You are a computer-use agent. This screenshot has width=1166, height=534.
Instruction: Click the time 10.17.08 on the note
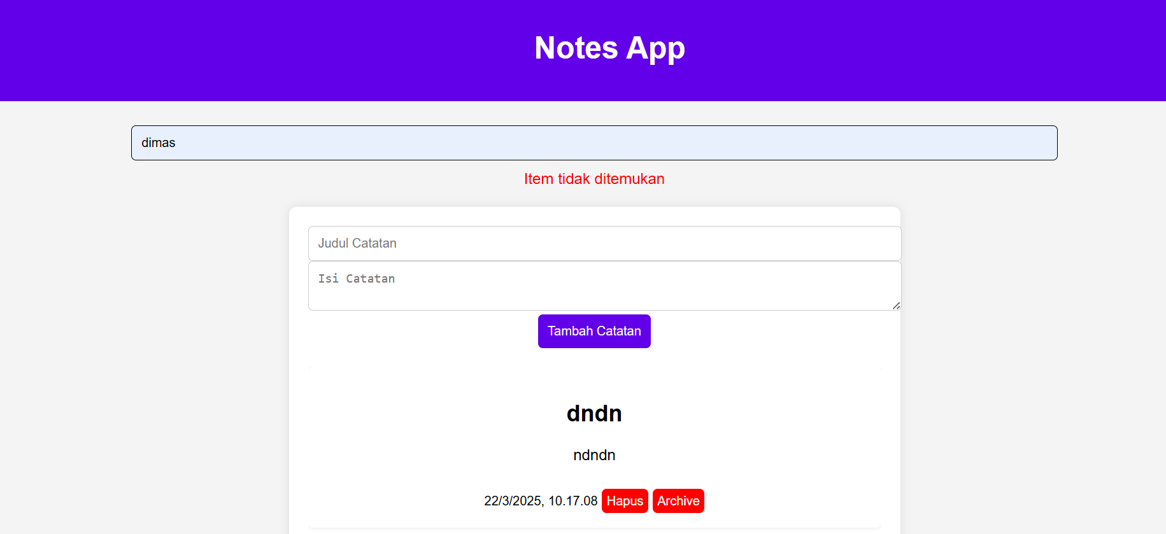click(x=573, y=501)
